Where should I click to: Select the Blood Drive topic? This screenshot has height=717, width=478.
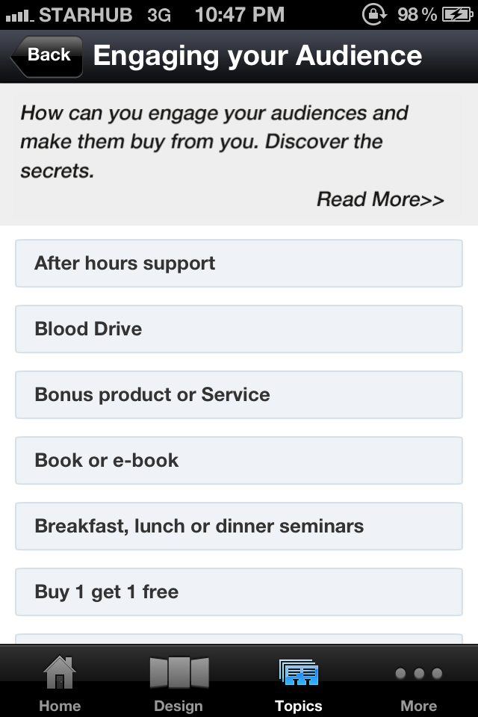[239, 329]
